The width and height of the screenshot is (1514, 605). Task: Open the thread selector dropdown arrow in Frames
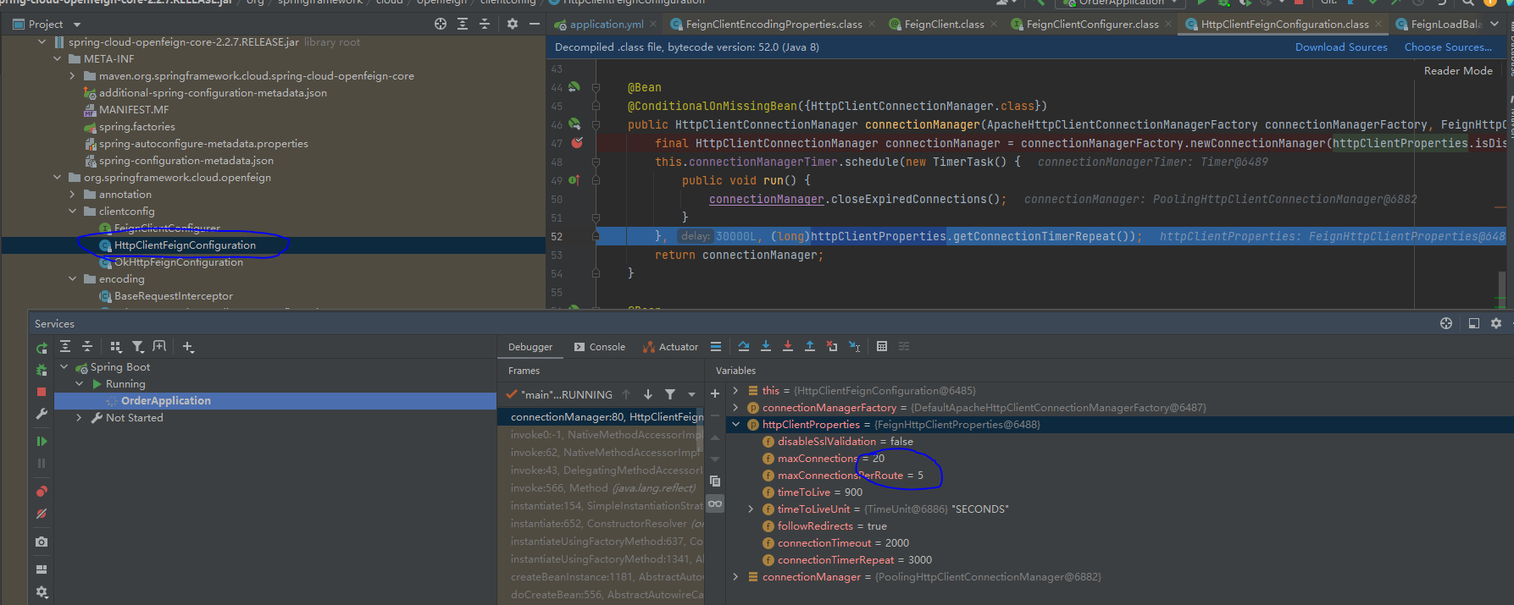(x=691, y=394)
